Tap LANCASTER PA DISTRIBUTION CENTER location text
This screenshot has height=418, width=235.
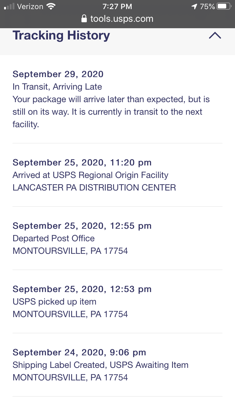(94, 188)
